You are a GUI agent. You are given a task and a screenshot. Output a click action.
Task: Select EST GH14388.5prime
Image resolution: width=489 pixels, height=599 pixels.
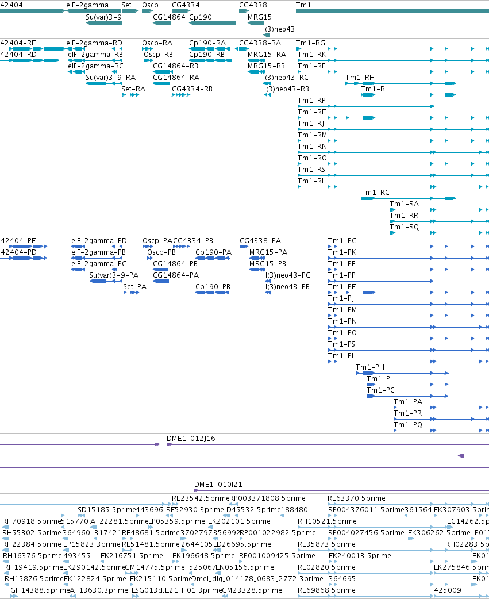(40, 590)
